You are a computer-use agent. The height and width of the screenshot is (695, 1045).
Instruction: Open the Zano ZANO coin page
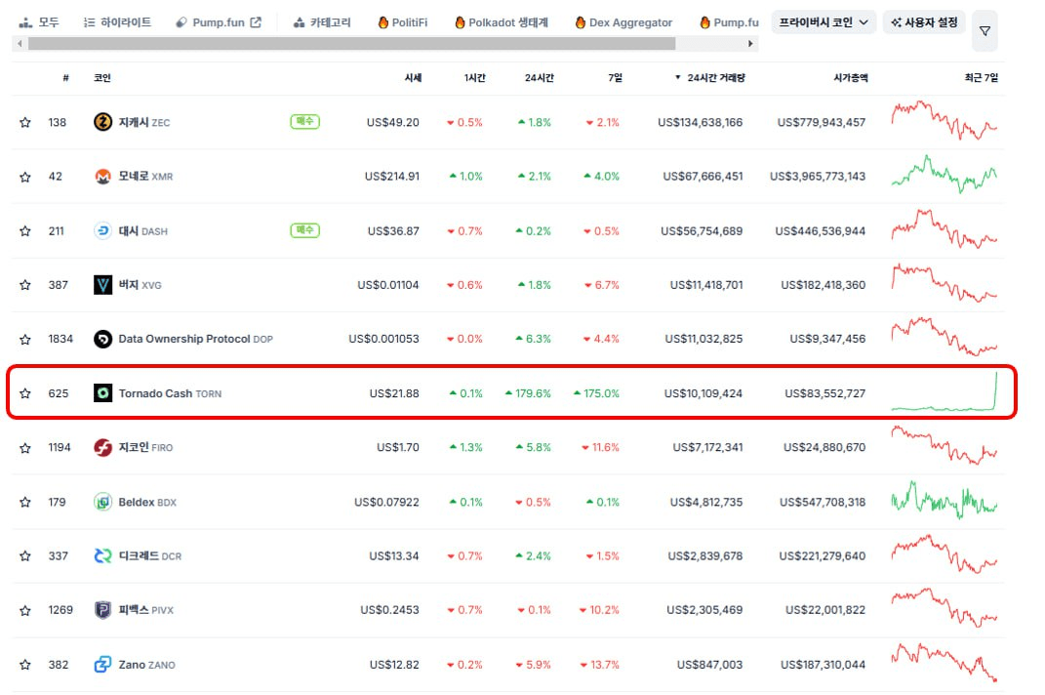tap(146, 665)
